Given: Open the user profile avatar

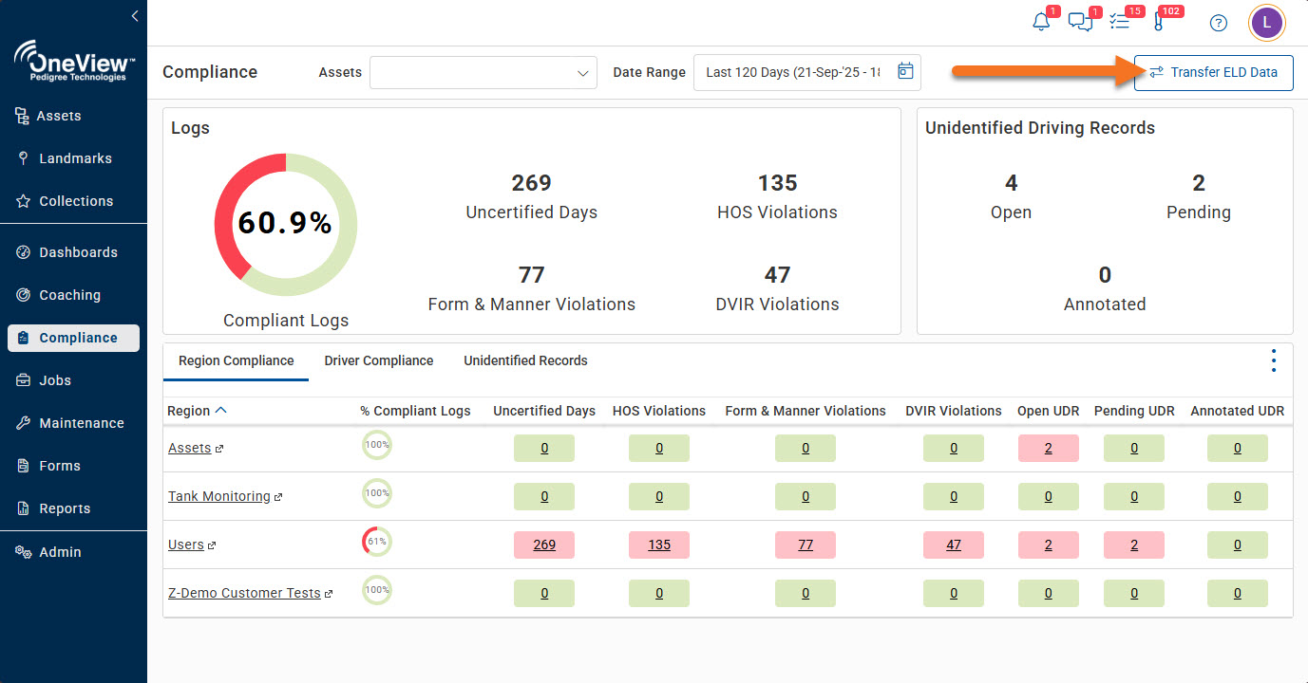Looking at the screenshot, I should pos(1266,23).
